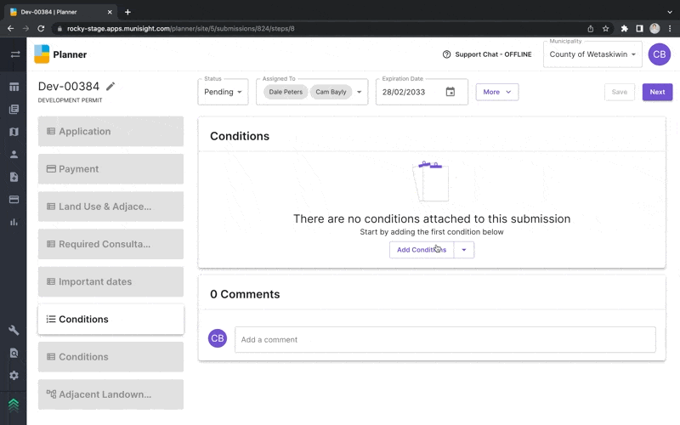Expand the arrow next to Add Conditions

463,250
